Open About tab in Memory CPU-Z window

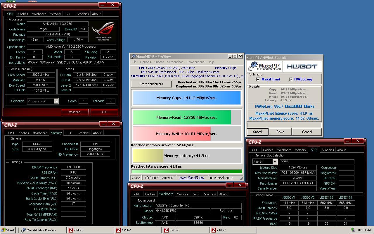(x=97, y=133)
